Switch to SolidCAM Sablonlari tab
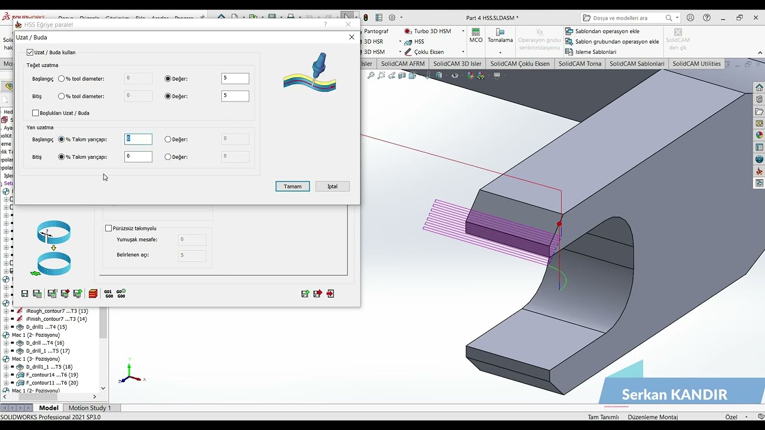The image size is (765, 430). coord(637,64)
